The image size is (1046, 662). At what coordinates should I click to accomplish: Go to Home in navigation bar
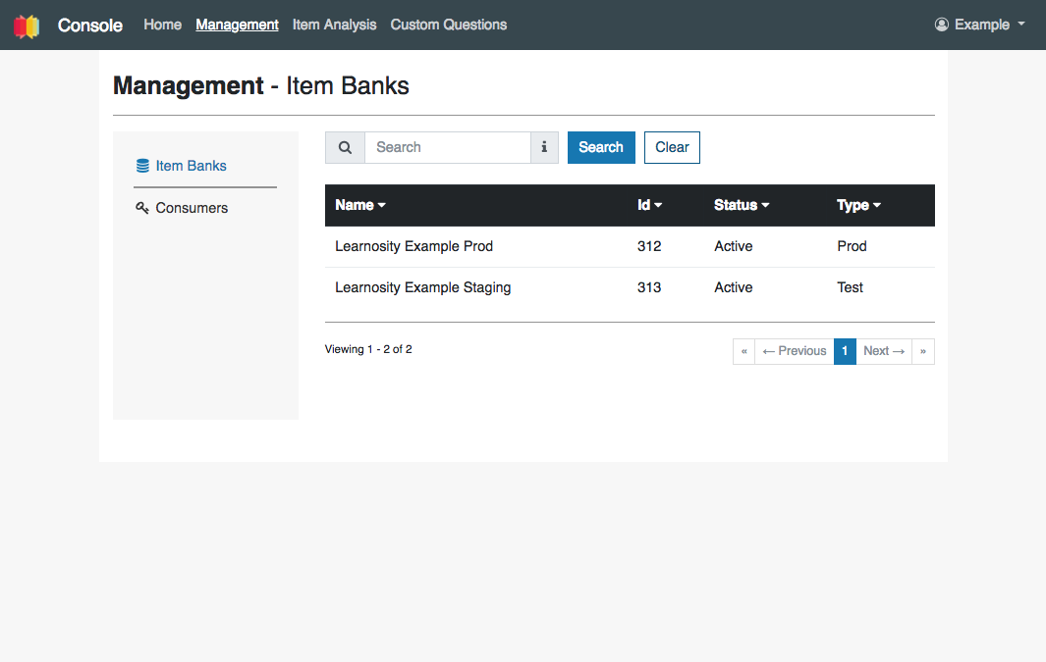[x=163, y=25]
